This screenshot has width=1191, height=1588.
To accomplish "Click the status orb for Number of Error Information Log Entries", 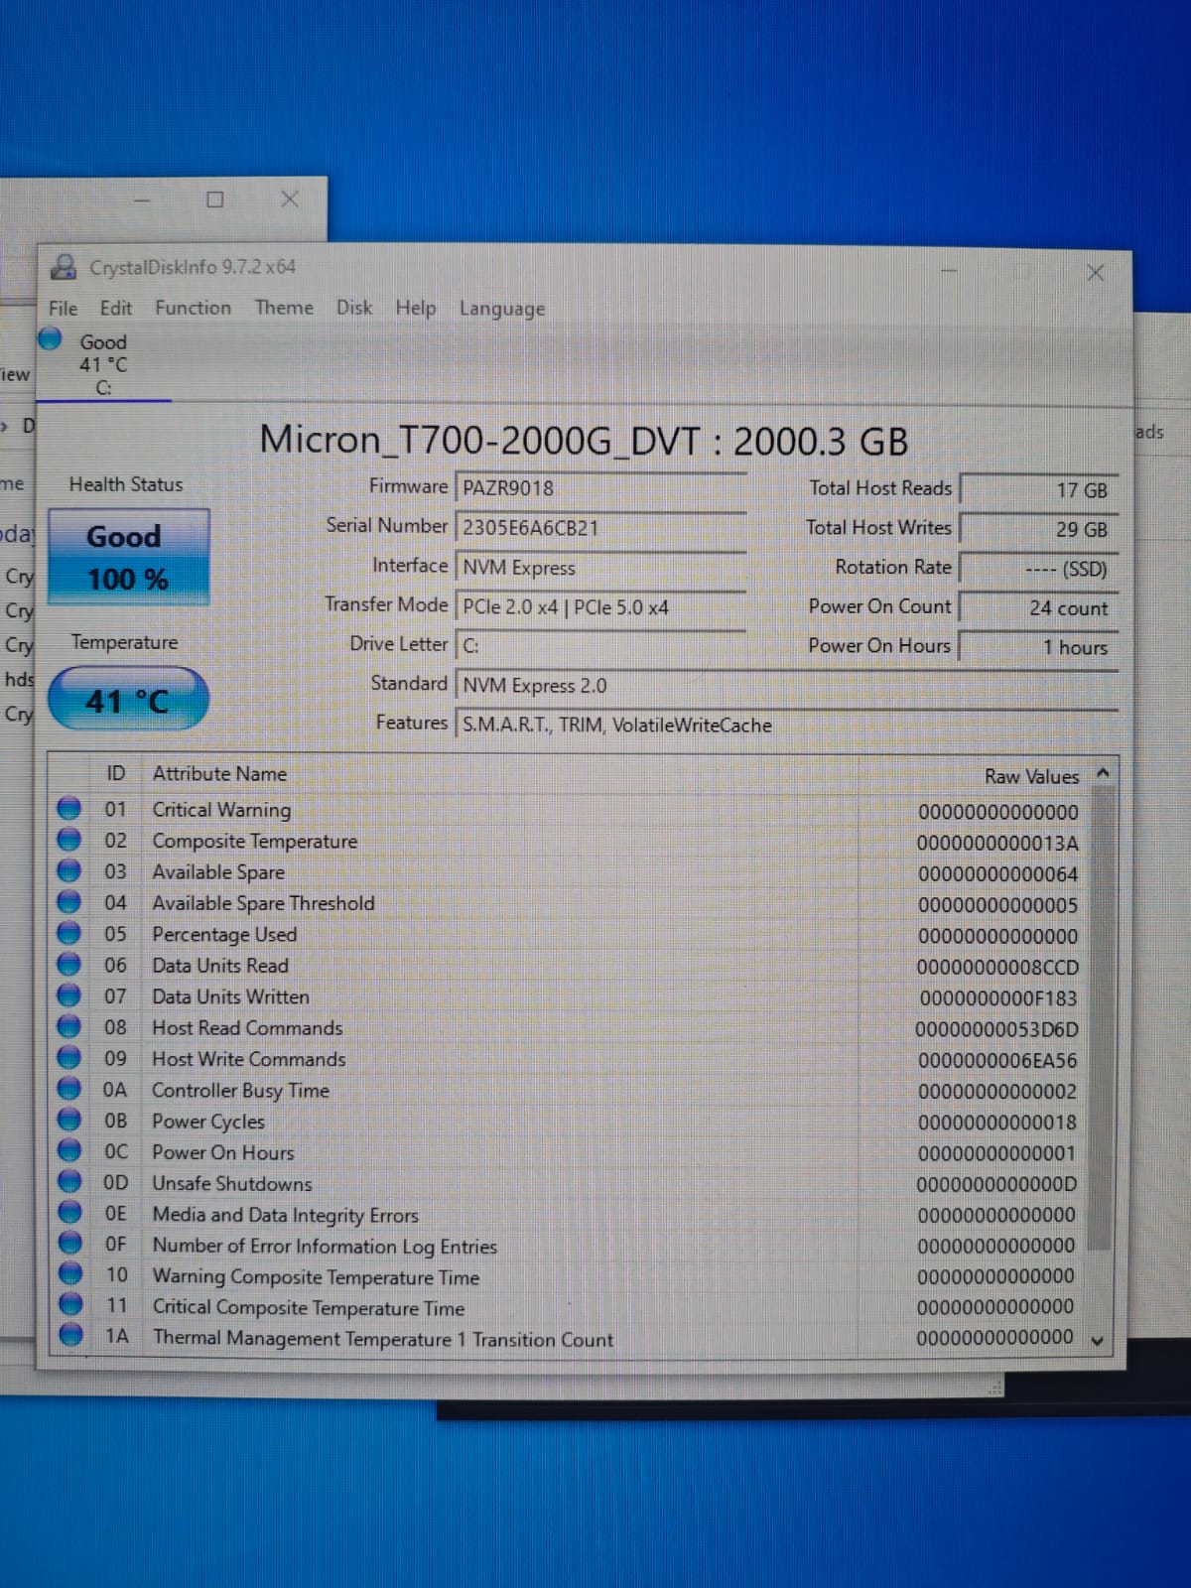I will [x=69, y=1243].
